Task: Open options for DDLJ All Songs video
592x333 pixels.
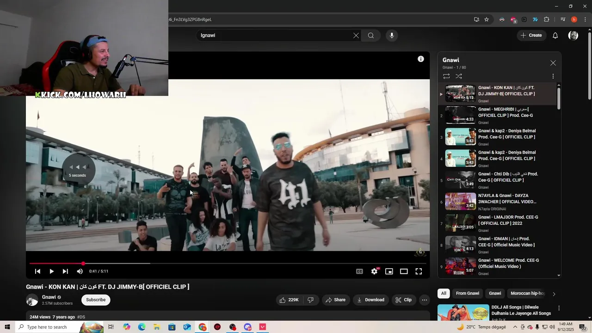Action: [559, 308]
